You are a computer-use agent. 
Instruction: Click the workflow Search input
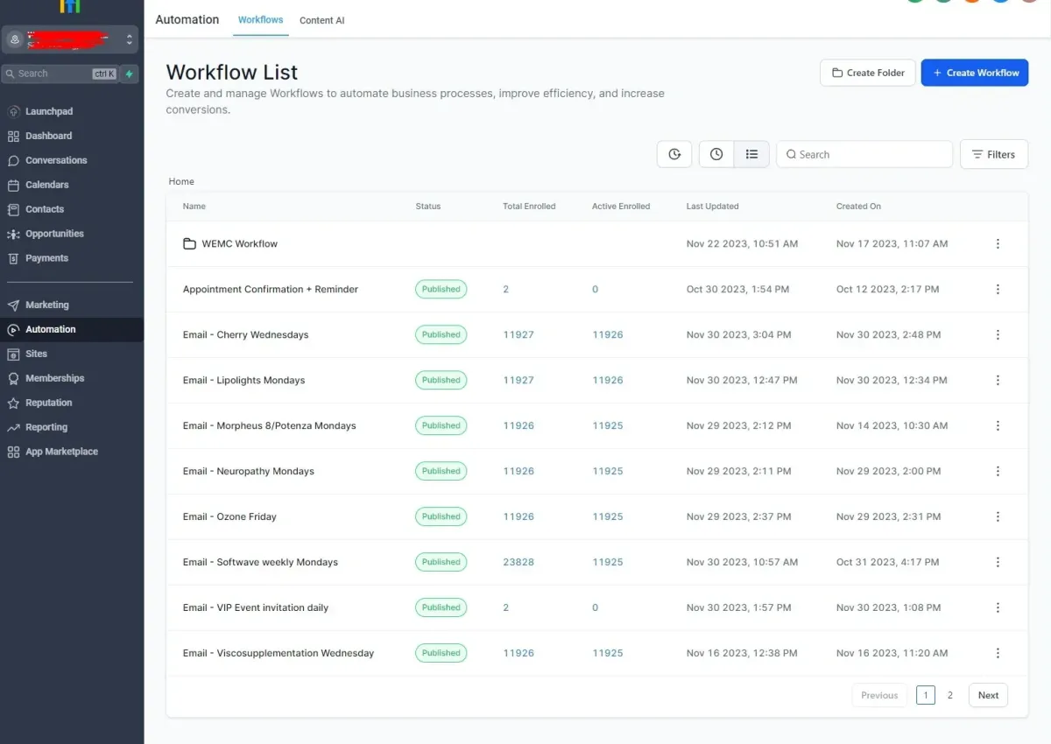pos(864,154)
